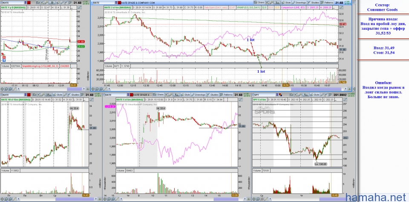Click the red link-color box in the daily chart
The image size is (409, 202).
[x=29, y=3]
